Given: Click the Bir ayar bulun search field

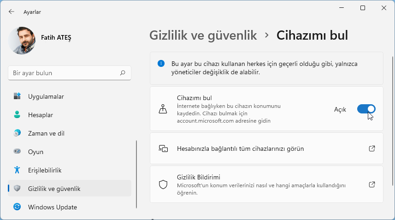Looking at the screenshot, I should pos(65,73).
